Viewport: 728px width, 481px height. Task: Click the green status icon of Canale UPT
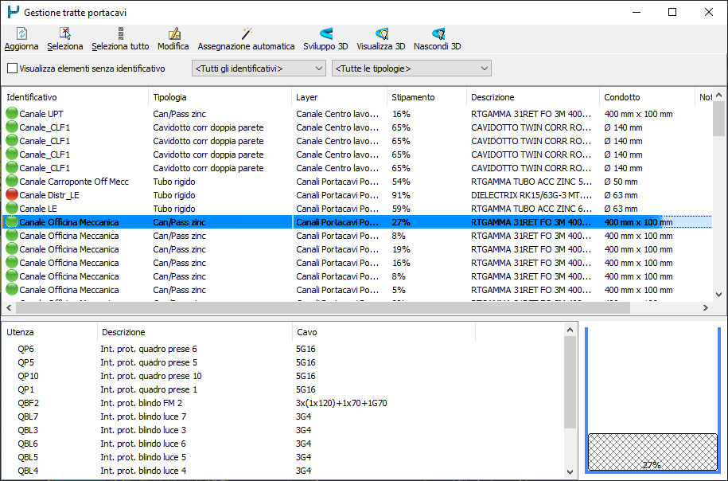click(x=12, y=113)
